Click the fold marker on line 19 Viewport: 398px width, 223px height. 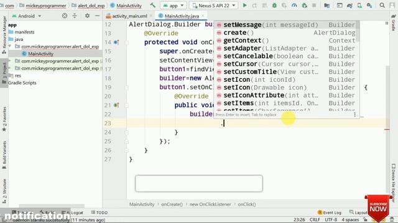[127, 87]
